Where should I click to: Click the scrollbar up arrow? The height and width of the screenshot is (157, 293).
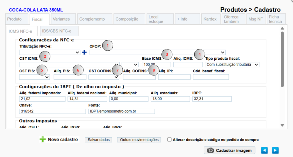point(282,28)
